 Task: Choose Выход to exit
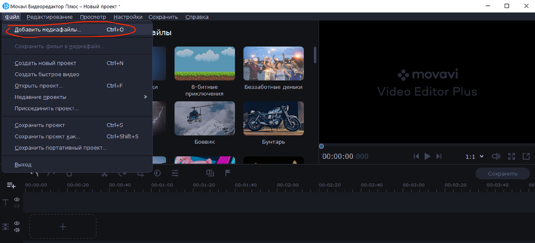77,164
